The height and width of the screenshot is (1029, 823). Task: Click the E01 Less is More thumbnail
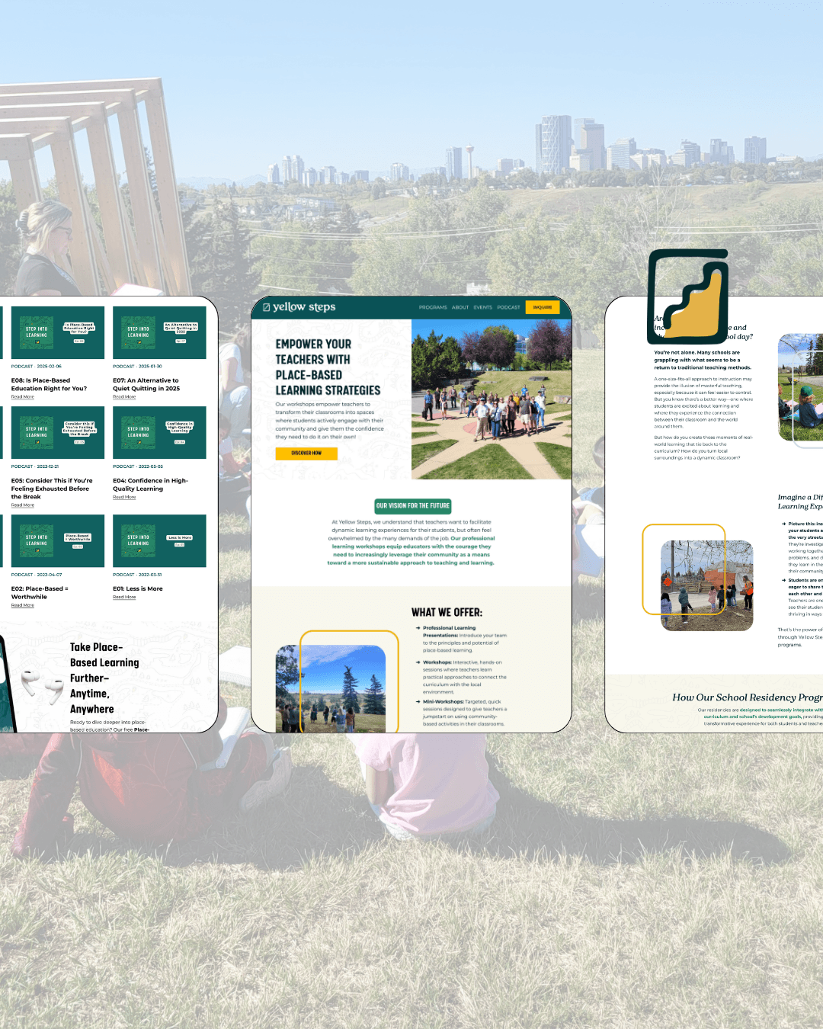click(159, 540)
